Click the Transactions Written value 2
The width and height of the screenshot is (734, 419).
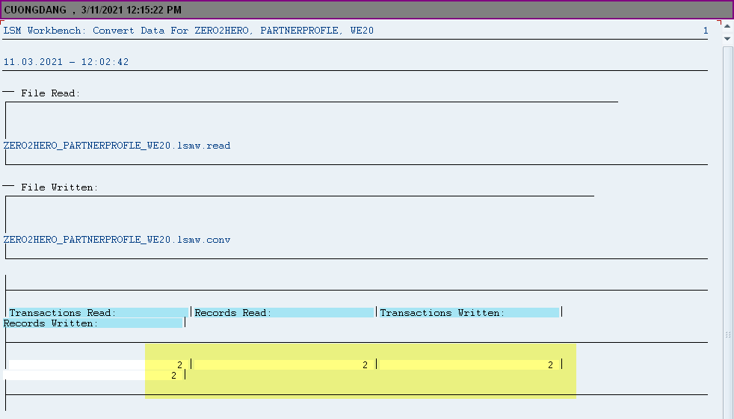(550, 364)
